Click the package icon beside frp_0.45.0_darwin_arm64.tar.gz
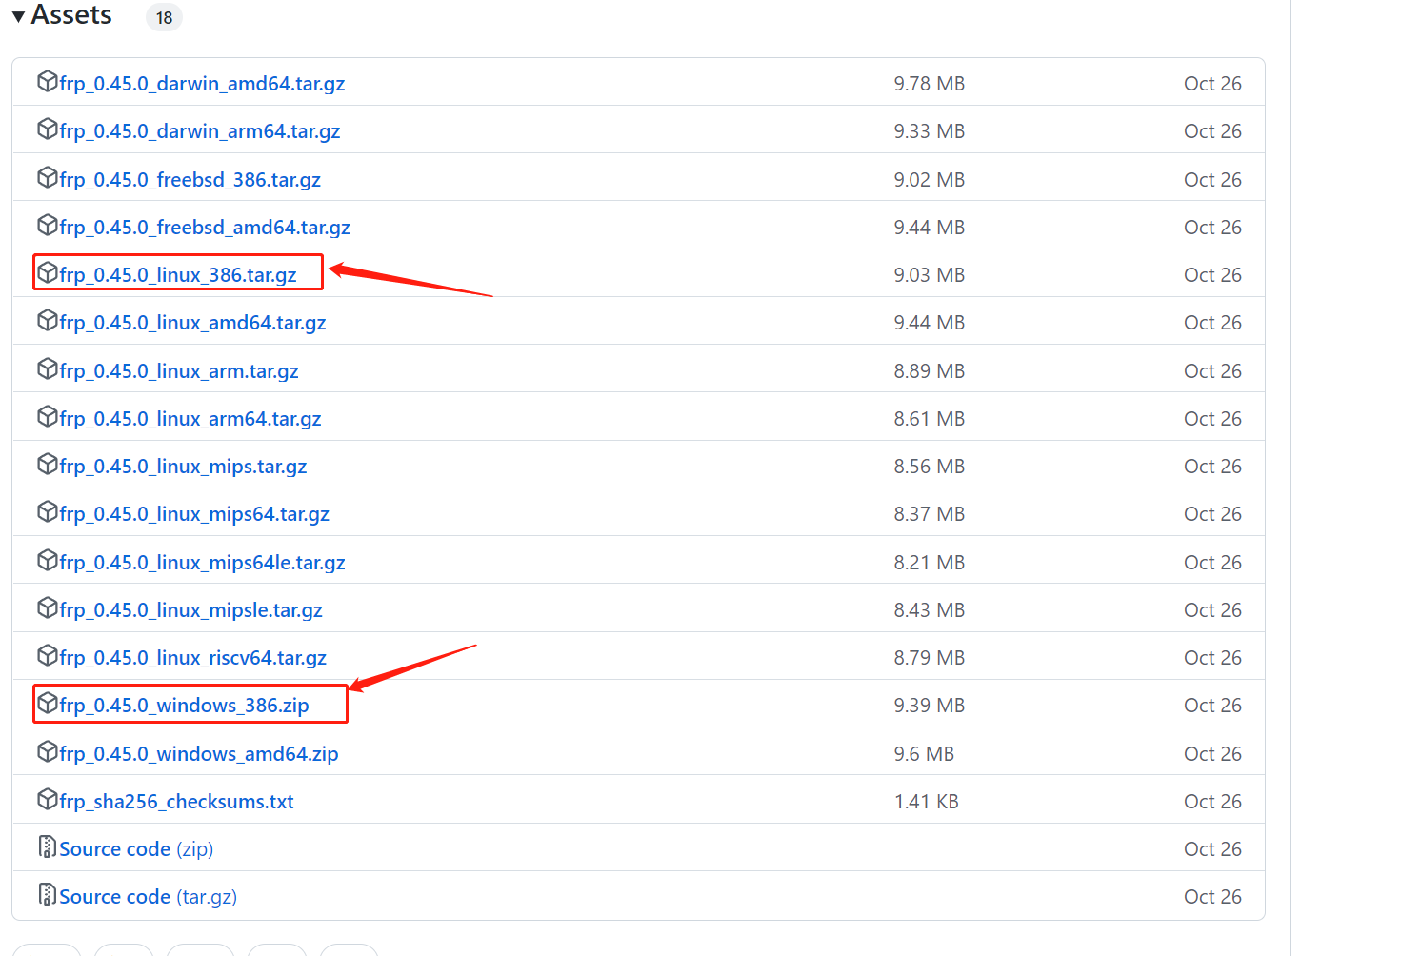Image resolution: width=1421 pixels, height=956 pixels. point(48,129)
